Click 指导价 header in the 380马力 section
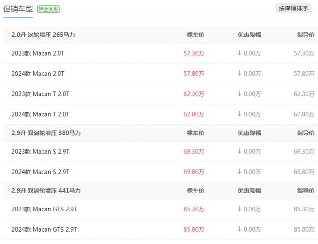Viewport: 318px width, 244px height. 306,133
